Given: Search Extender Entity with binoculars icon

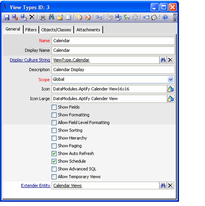Looking at the screenshot, I should click(x=163, y=185).
